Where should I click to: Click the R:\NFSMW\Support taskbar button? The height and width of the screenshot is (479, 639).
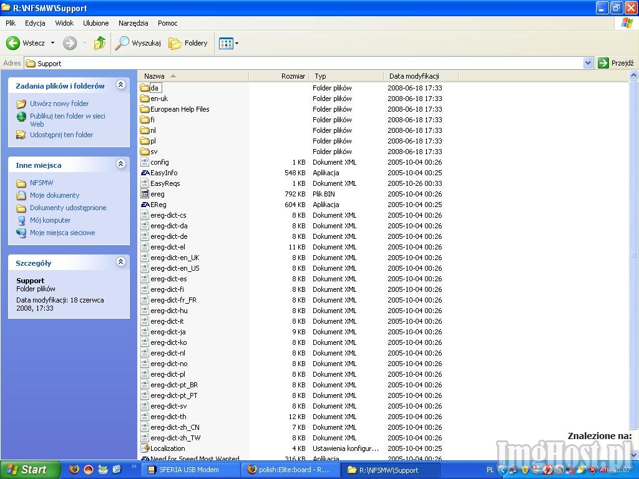point(391,470)
